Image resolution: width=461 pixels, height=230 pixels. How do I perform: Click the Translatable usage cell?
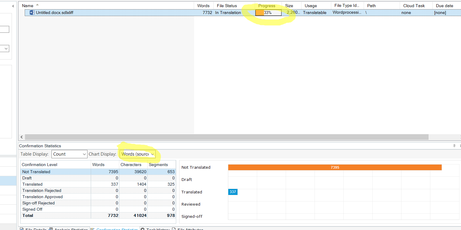point(315,12)
